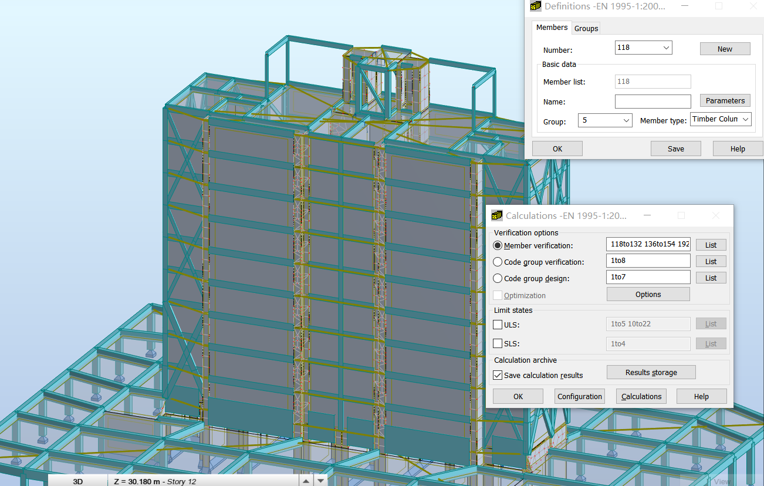Click List next to Member verification
The image size is (764, 486).
[711, 244]
